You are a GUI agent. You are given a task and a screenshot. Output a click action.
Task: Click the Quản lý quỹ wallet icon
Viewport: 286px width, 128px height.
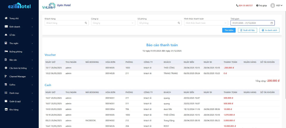6,101
